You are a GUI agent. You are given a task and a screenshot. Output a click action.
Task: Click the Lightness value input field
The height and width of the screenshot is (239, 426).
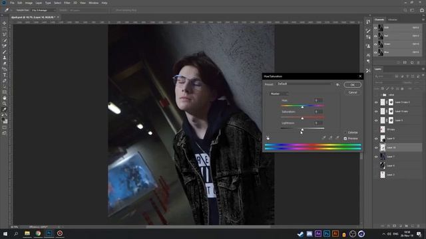click(318, 123)
